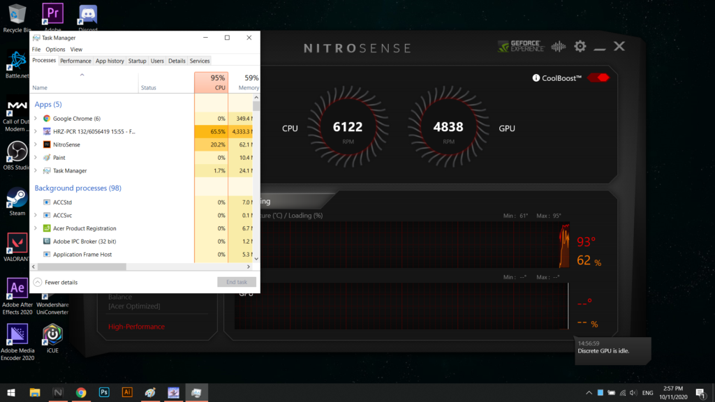Show hidden system tray icons
715x402 pixels.
589,393
